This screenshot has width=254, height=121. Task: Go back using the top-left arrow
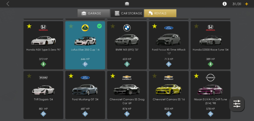[8, 4]
